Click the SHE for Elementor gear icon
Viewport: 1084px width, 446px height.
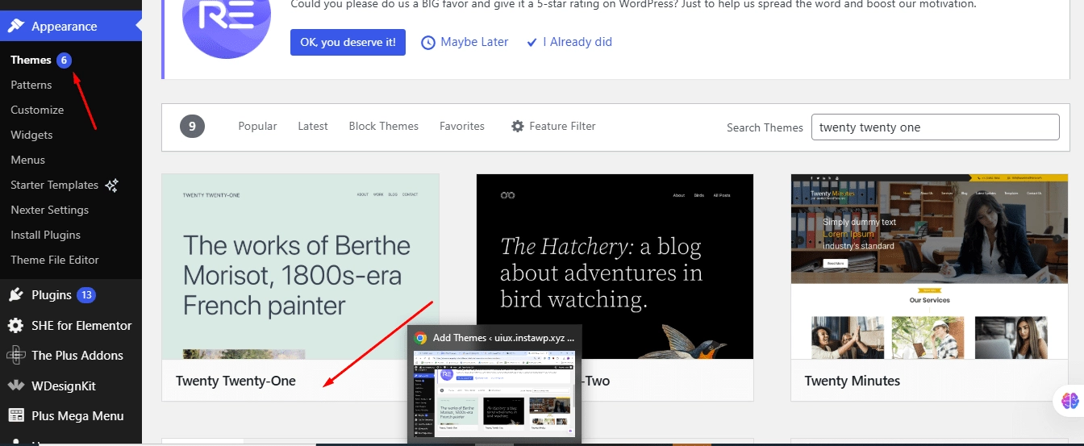(15, 326)
